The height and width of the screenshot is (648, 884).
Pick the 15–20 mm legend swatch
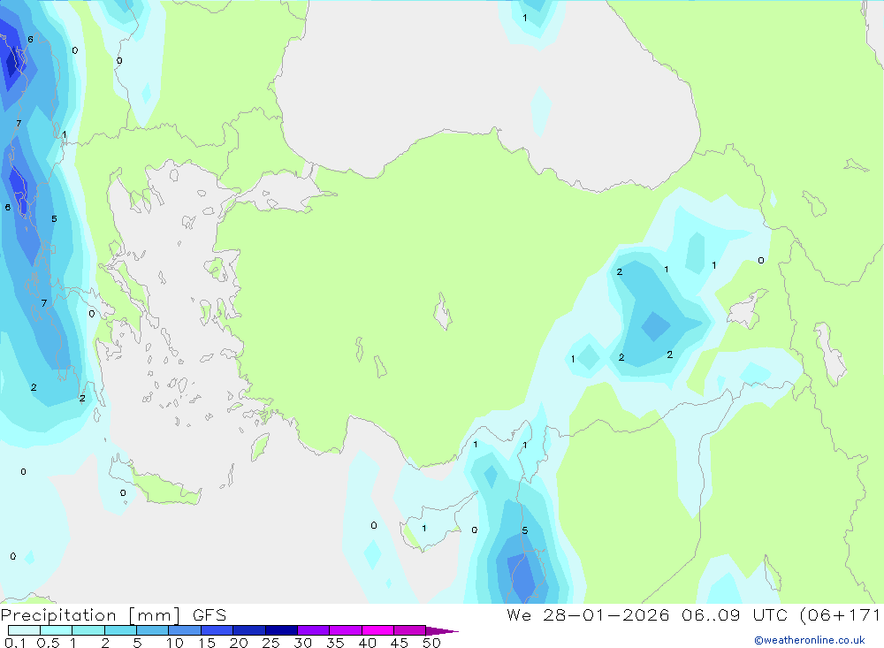pos(217,630)
